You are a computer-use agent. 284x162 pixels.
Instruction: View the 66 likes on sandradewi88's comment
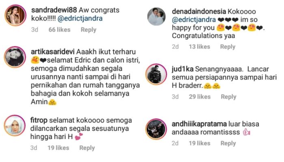(x=59, y=30)
